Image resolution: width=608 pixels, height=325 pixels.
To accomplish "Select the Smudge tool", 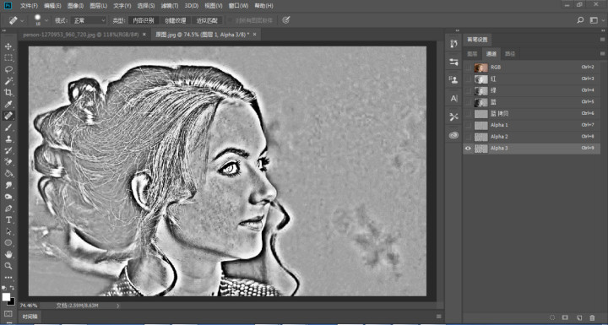I will pyautogui.click(x=8, y=185).
